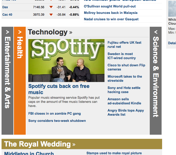Open 'Sony considers two-week shutdown' story
This screenshot has height=155, width=176.
pos(57,121)
